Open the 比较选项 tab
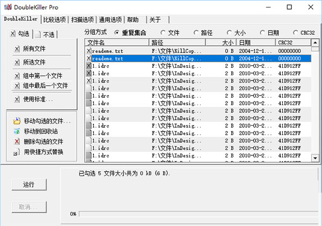 click(x=54, y=20)
